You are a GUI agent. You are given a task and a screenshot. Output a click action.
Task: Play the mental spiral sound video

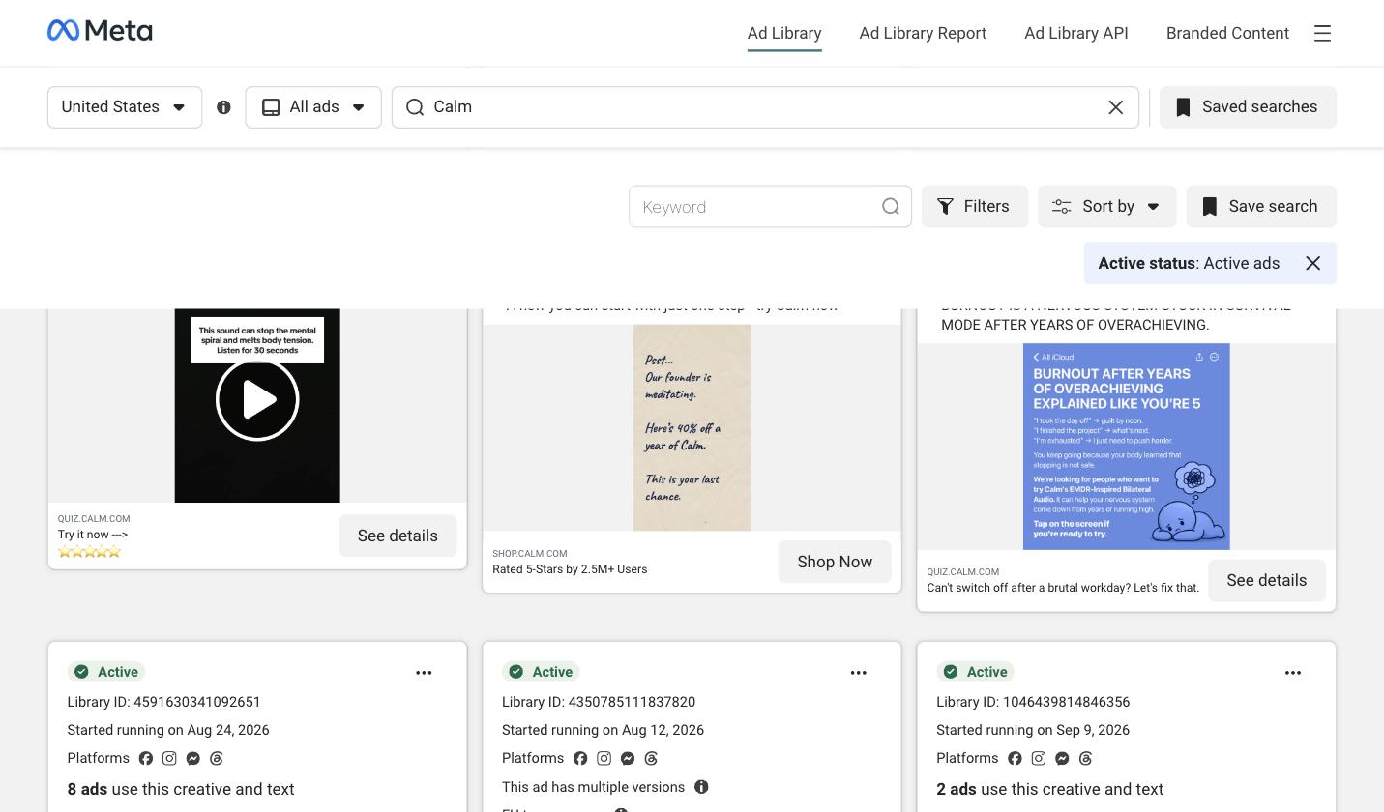pos(257,399)
